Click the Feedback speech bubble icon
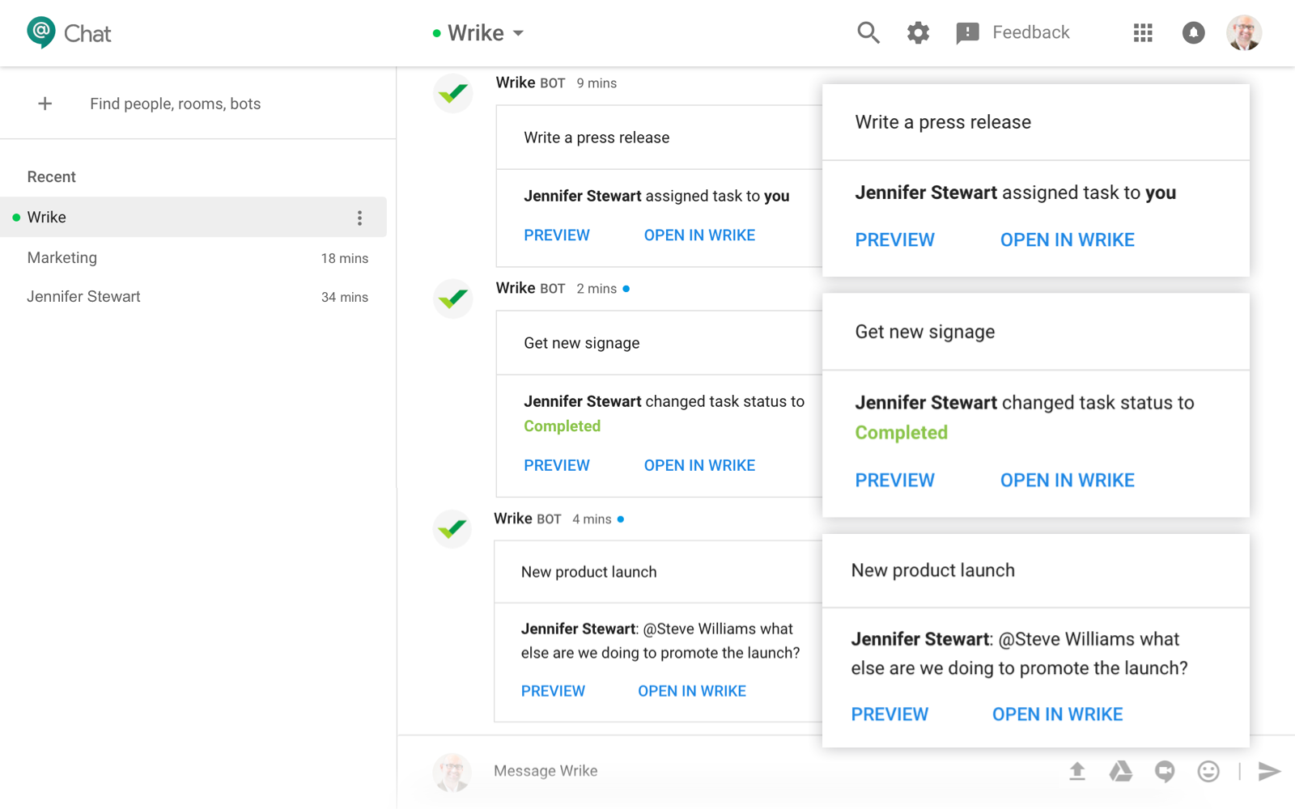Image resolution: width=1295 pixels, height=809 pixels. pyautogui.click(x=967, y=33)
